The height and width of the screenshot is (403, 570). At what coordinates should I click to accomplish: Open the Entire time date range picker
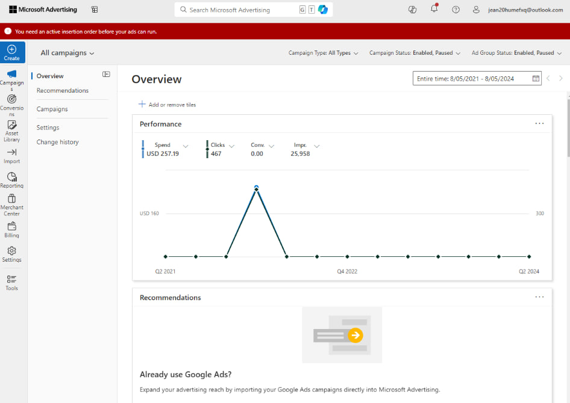coord(477,78)
